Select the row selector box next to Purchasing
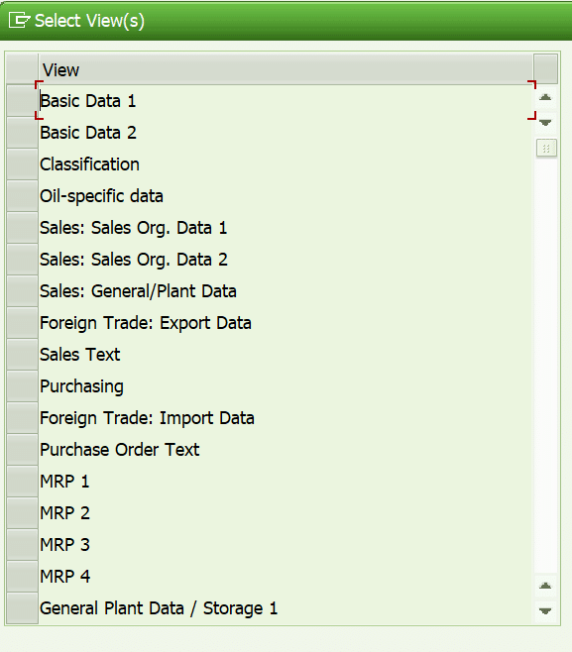This screenshot has width=572, height=652. point(23,386)
